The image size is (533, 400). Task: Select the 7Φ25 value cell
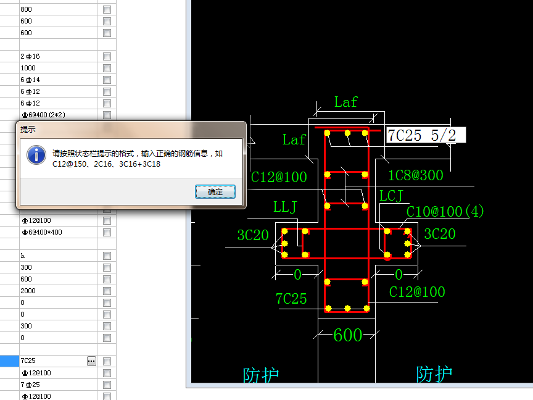coord(58,385)
